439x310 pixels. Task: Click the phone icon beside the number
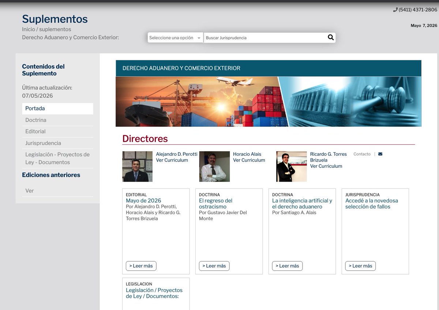[395, 10]
